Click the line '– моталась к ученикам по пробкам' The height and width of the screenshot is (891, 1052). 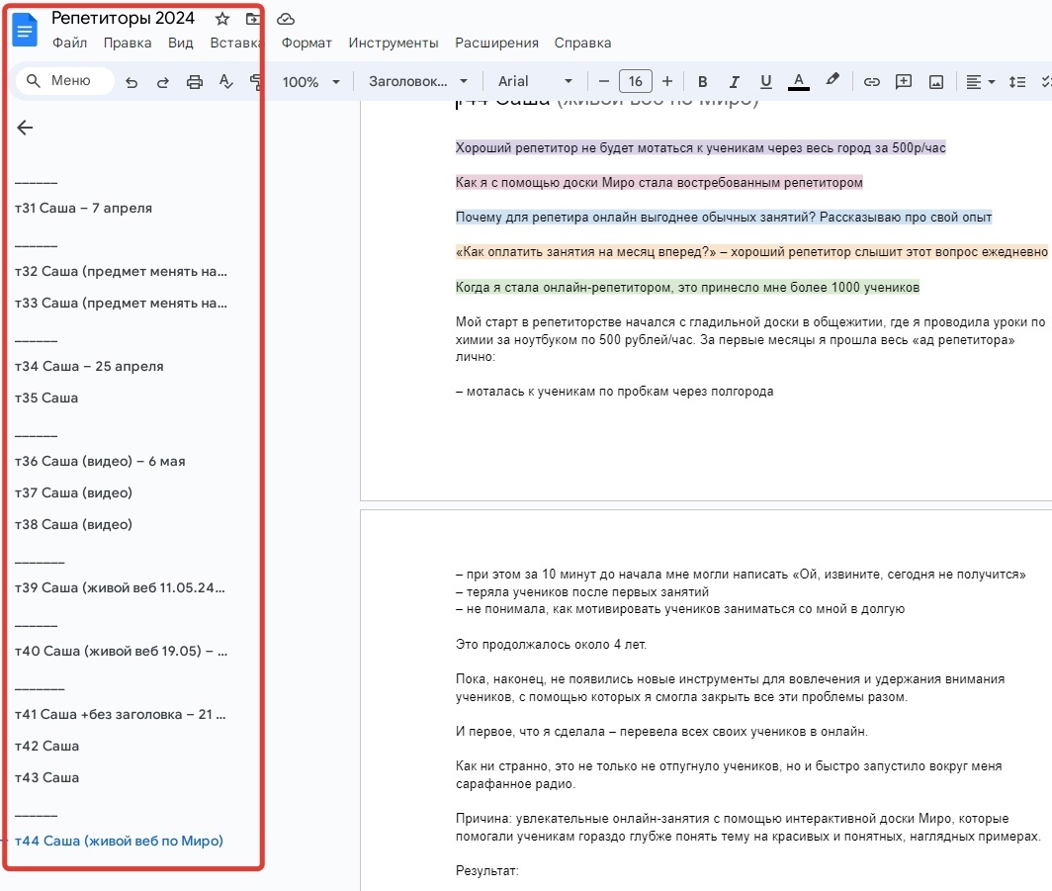[x=615, y=392]
